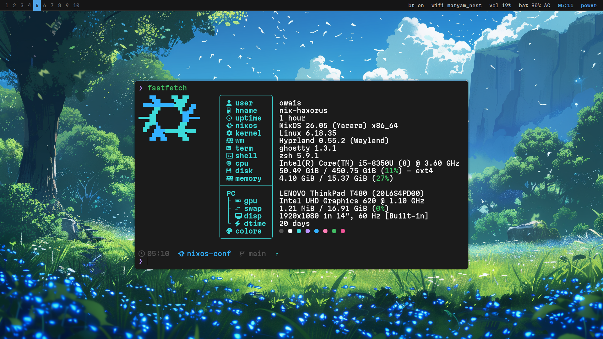Click the git ahead up-arrow indicator
This screenshot has width=603, height=339.
pyautogui.click(x=277, y=254)
